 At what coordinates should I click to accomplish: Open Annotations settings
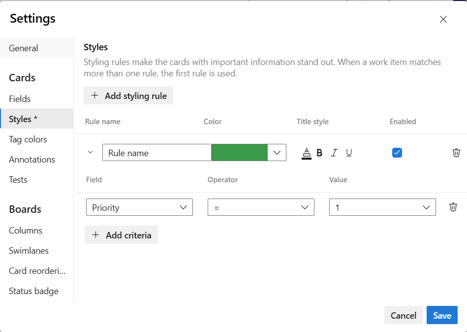[x=36, y=160]
